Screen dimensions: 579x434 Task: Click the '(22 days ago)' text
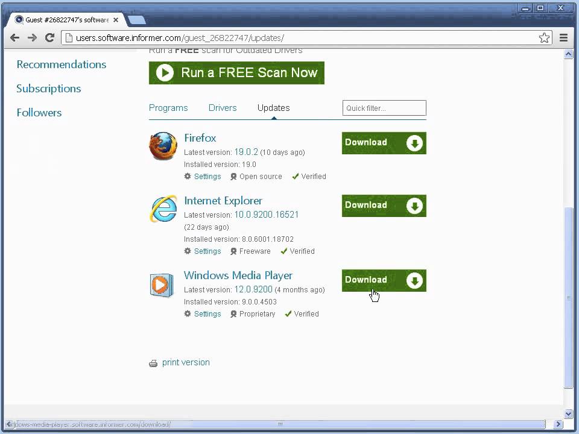pyautogui.click(x=206, y=227)
